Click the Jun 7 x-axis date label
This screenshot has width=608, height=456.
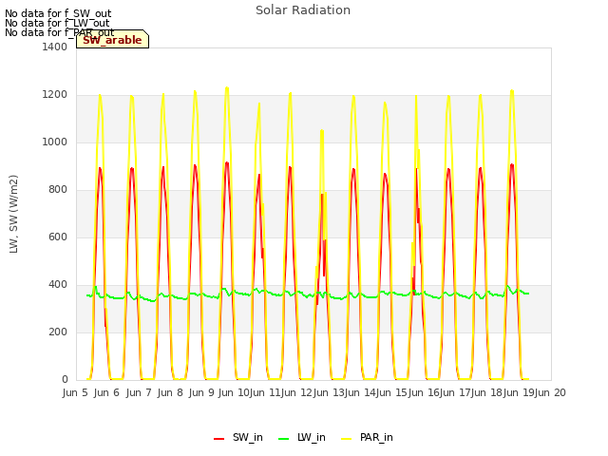coord(139,392)
